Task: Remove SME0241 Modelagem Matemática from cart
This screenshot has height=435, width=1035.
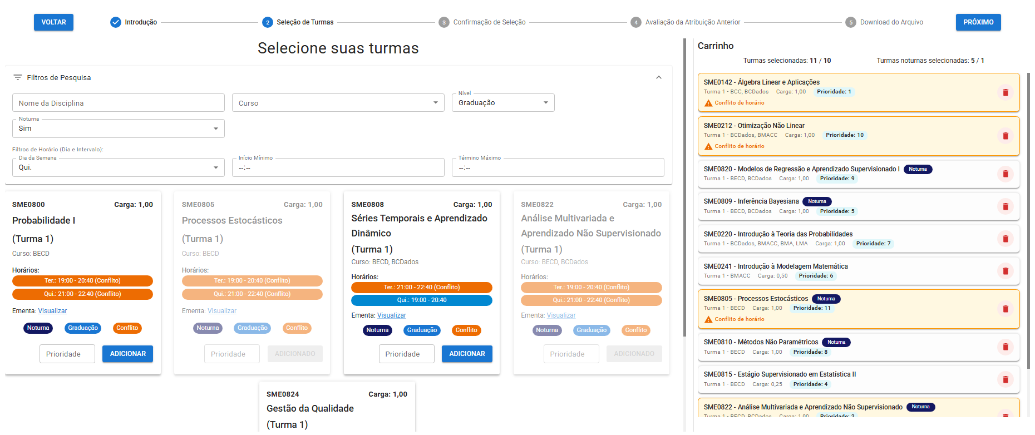Action: click(1005, 271)
